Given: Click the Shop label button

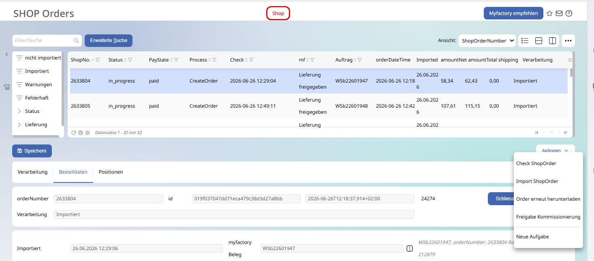Looking at the screenshot, I should pos(278,13).
